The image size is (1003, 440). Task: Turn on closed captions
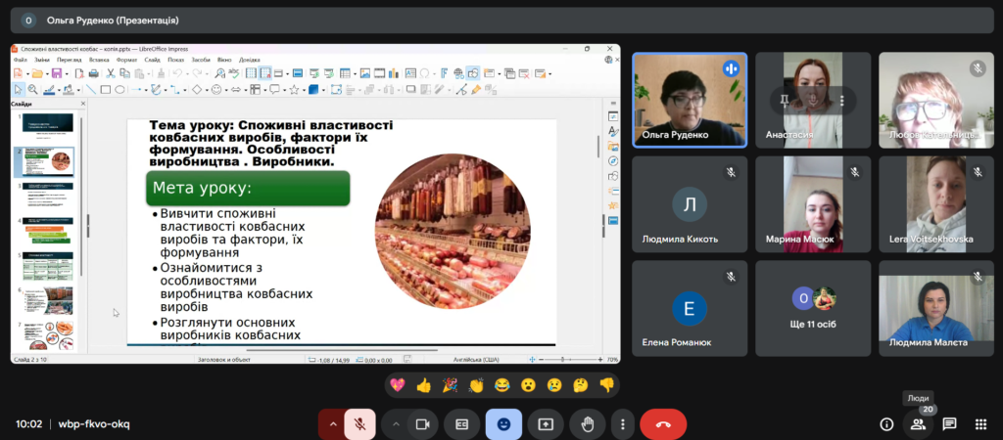(x=461, y=424)
